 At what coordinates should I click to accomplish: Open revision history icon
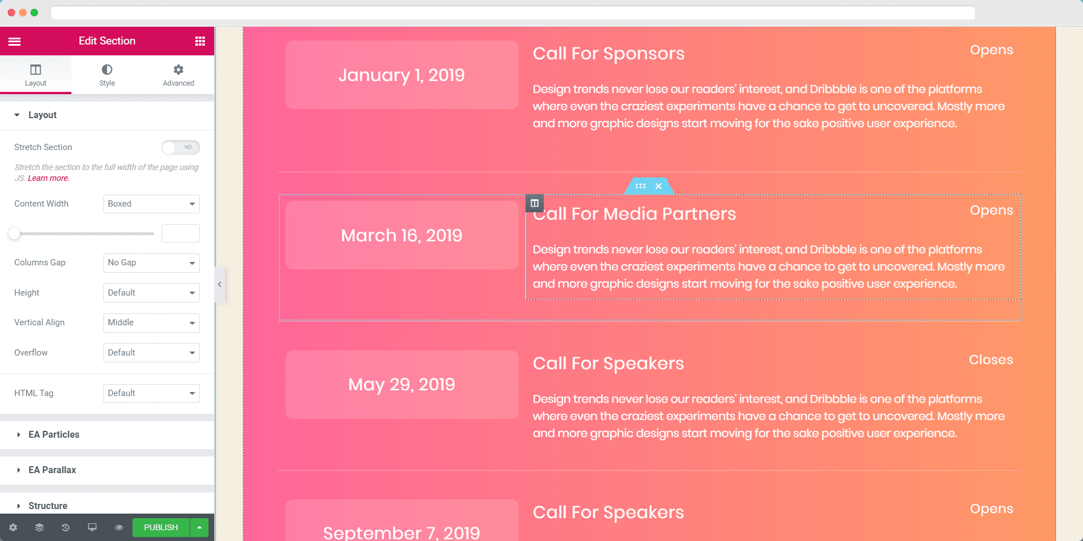[66, 527]
